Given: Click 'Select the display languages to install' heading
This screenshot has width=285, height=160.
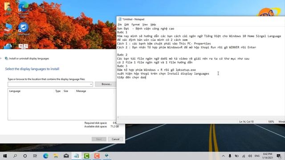Looking at the screenshot, I should pyautogui.click(x=32, y=69).
